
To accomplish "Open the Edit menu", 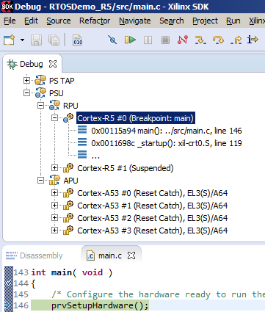I will 31,21.
